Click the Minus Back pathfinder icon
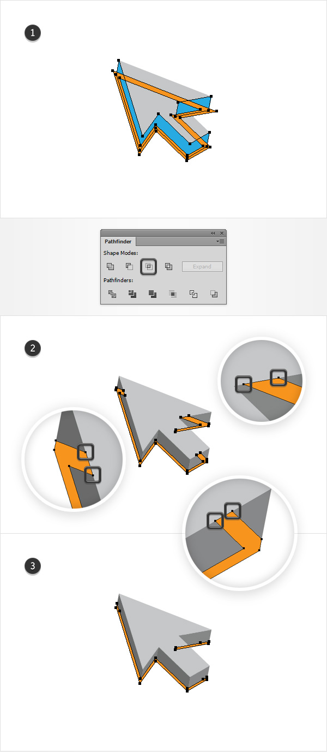This screenshot has height=752, width=327. click(x=214, y=294)
